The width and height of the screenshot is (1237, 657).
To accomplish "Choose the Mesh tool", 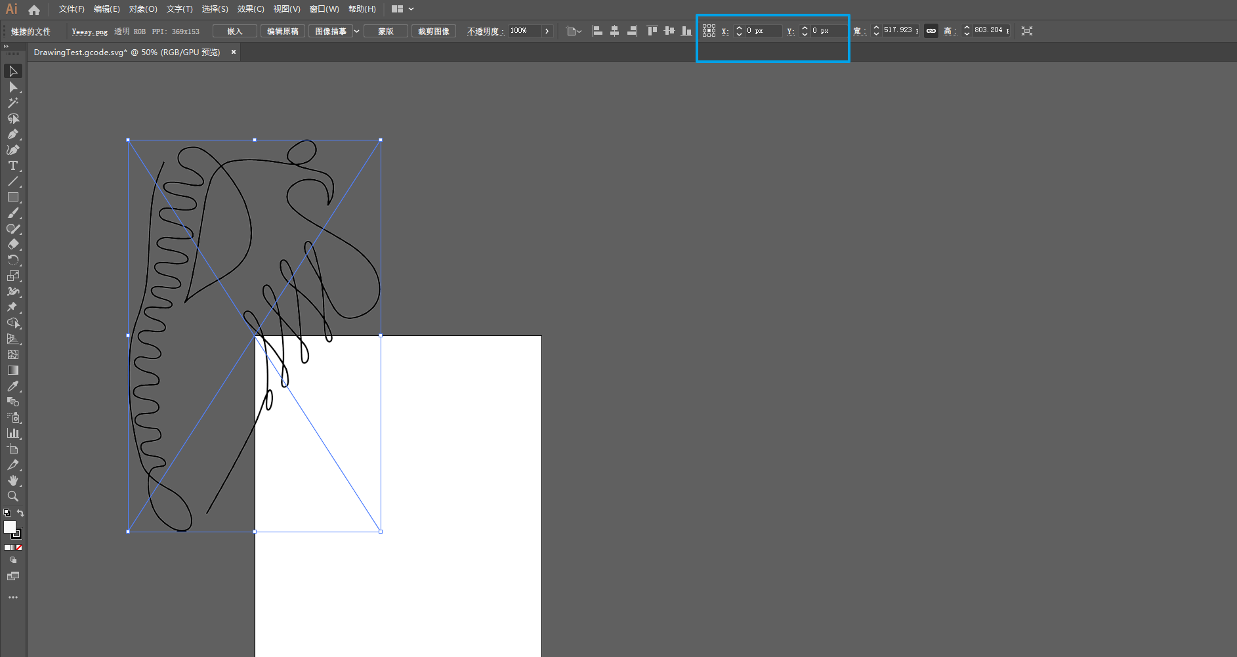I will click(13, 354).
